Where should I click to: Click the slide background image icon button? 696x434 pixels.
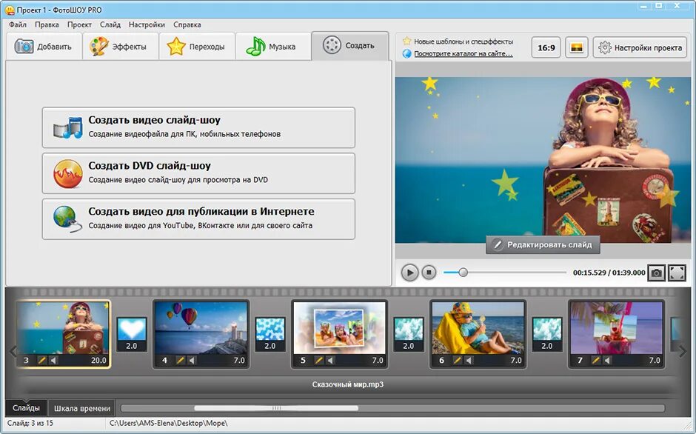(576, 47)
